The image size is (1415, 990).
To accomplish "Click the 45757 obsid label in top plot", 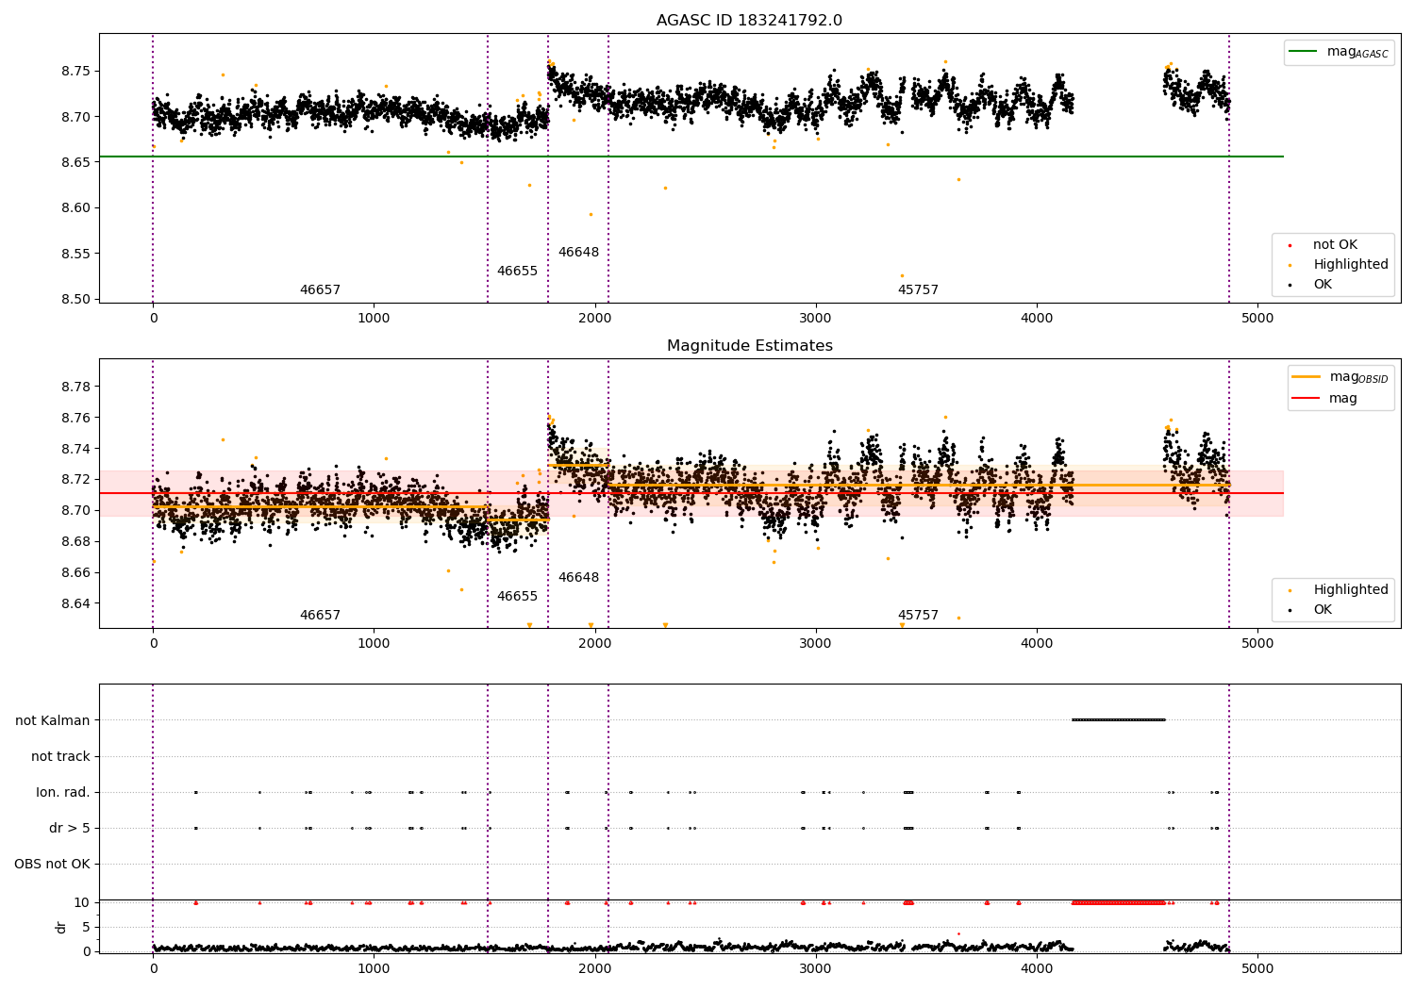I will [x=918, y=290].
